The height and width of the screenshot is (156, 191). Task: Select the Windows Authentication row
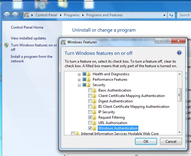pyautogui.click(x=118, y=128)
